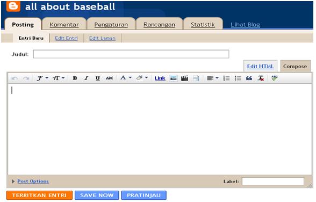Screen dimensions: 316x202
Task: Click the Pratinjau preview button
Action: [x=143, y=195]
